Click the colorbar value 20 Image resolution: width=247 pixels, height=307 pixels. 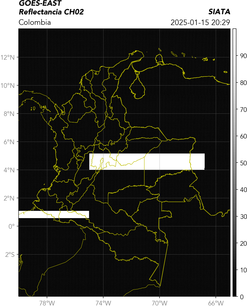coord(243,243)
